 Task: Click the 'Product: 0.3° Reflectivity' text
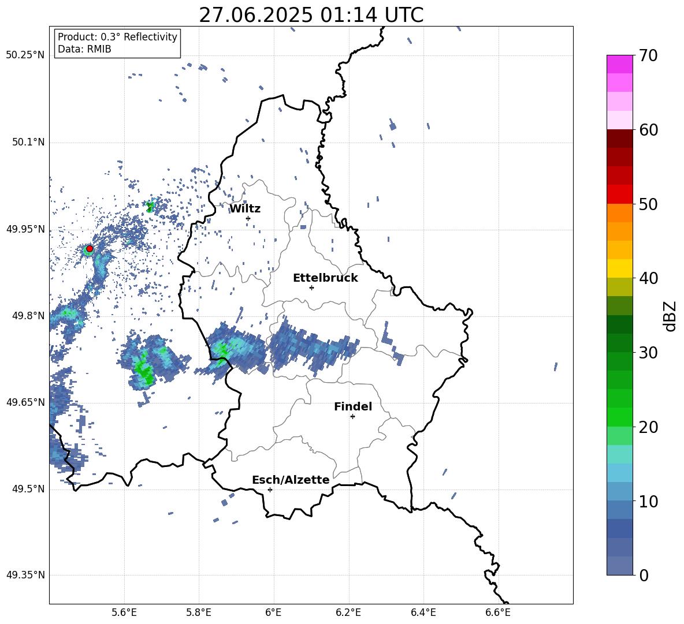[117, 37]
